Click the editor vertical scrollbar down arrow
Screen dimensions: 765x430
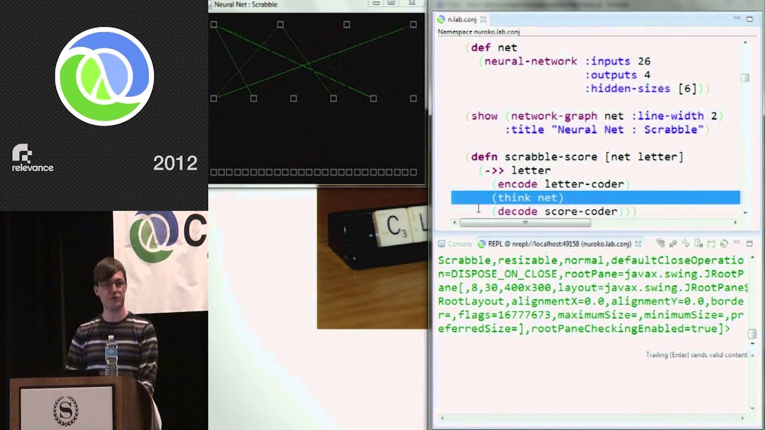coord(745,213)
